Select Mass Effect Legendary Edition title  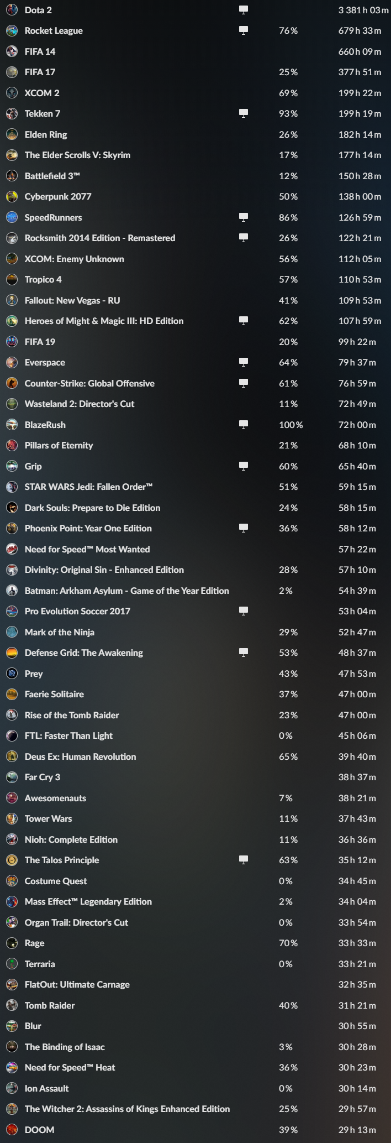[88, 901]
